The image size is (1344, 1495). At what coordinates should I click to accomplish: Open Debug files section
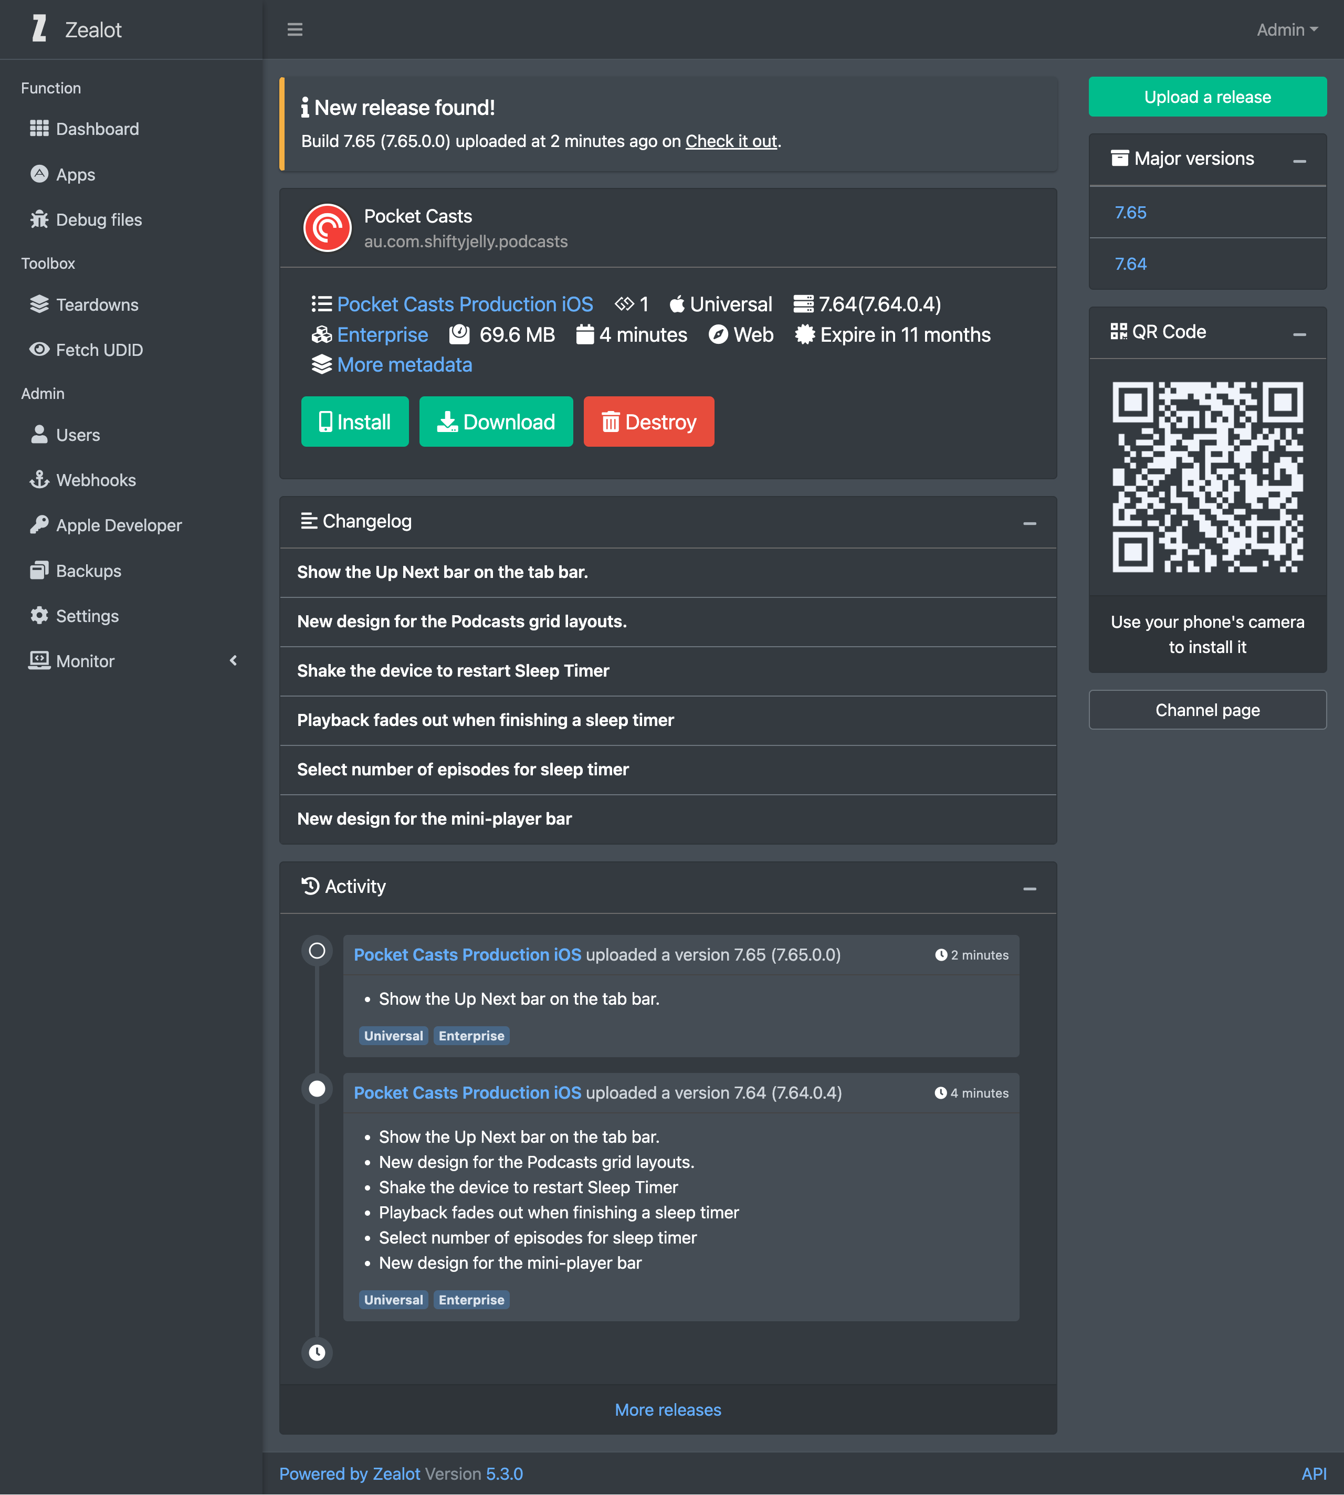point(98,219)
